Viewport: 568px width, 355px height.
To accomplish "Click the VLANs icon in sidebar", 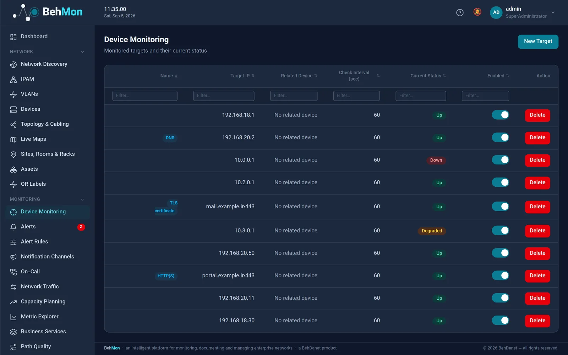I will click(x=13, y=94).
